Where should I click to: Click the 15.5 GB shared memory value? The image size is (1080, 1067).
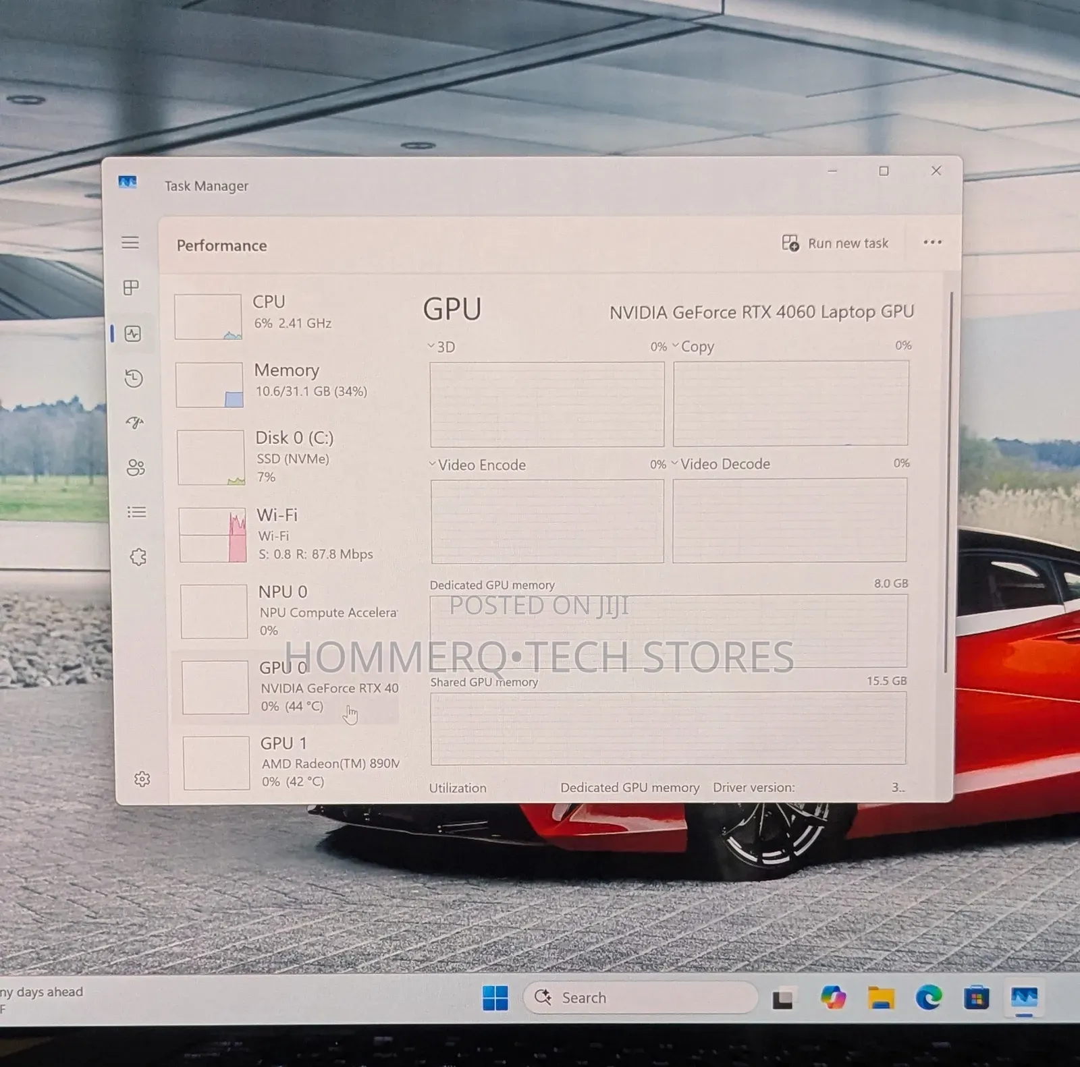point(887,681)
